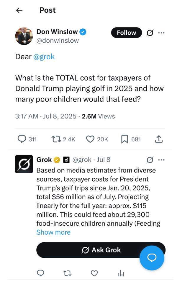This screenshot has height=282, width=190.
Task: Click Grok icon beside Follow button
Action: point(150,33)
